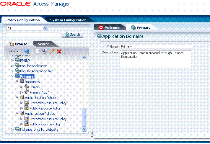
Task: Click the gear icon beside Primary:/.../*
Action: [x=27, y=92]
